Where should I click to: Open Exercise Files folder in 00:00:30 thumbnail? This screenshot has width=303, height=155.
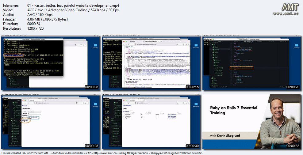[196, 104]
